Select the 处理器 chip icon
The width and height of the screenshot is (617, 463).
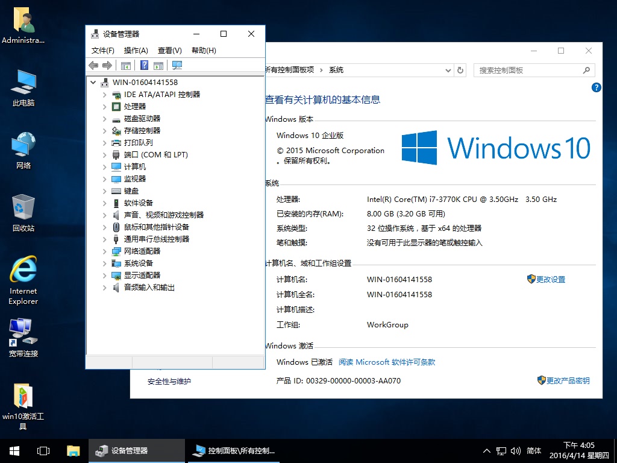(116, 107)
